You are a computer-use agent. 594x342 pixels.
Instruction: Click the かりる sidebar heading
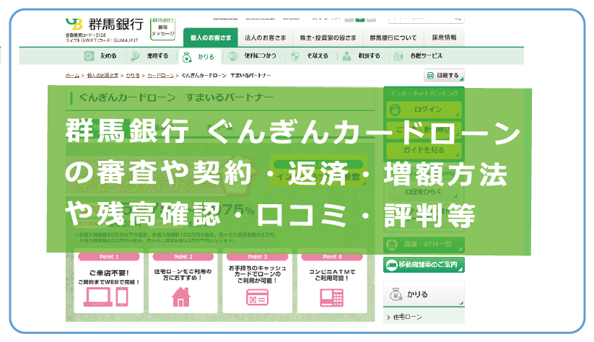pyautogui.click(x=424, y=294)
